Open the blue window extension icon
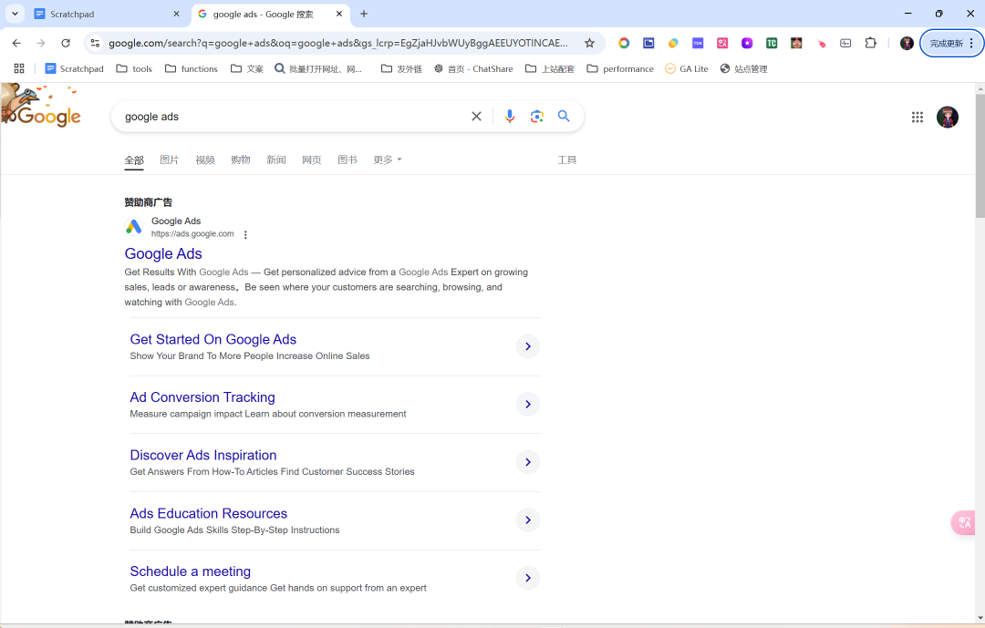Viewport: 985px width, 628px height. tap(648, 43)
